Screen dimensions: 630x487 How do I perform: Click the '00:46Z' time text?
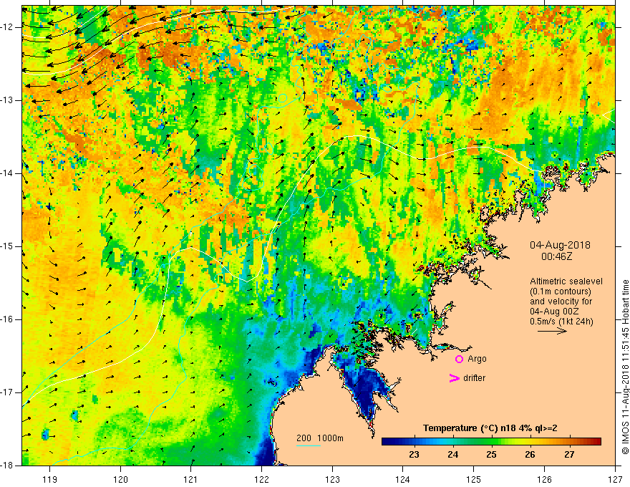pyautogui.click(x=556, y=256)
